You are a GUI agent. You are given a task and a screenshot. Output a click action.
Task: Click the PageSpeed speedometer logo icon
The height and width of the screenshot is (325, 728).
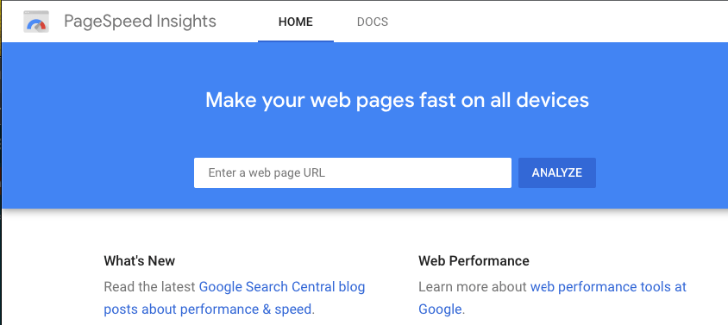(x=36, y=22)
